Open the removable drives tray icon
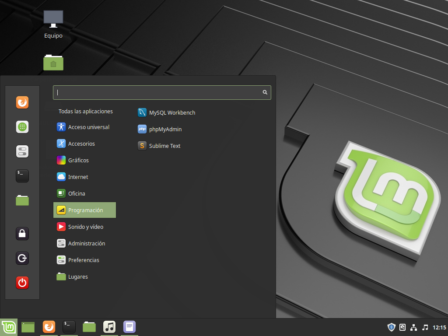 pos(402,327)
